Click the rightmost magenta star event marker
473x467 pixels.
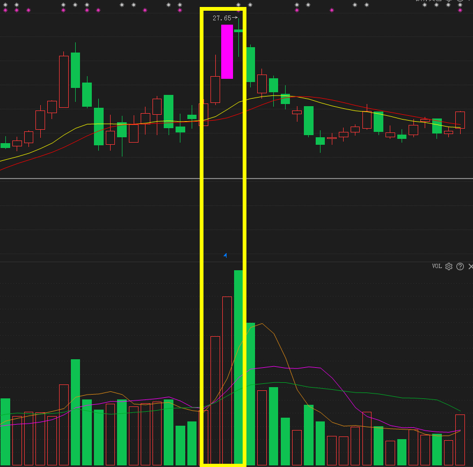click(x=460, y=10)
